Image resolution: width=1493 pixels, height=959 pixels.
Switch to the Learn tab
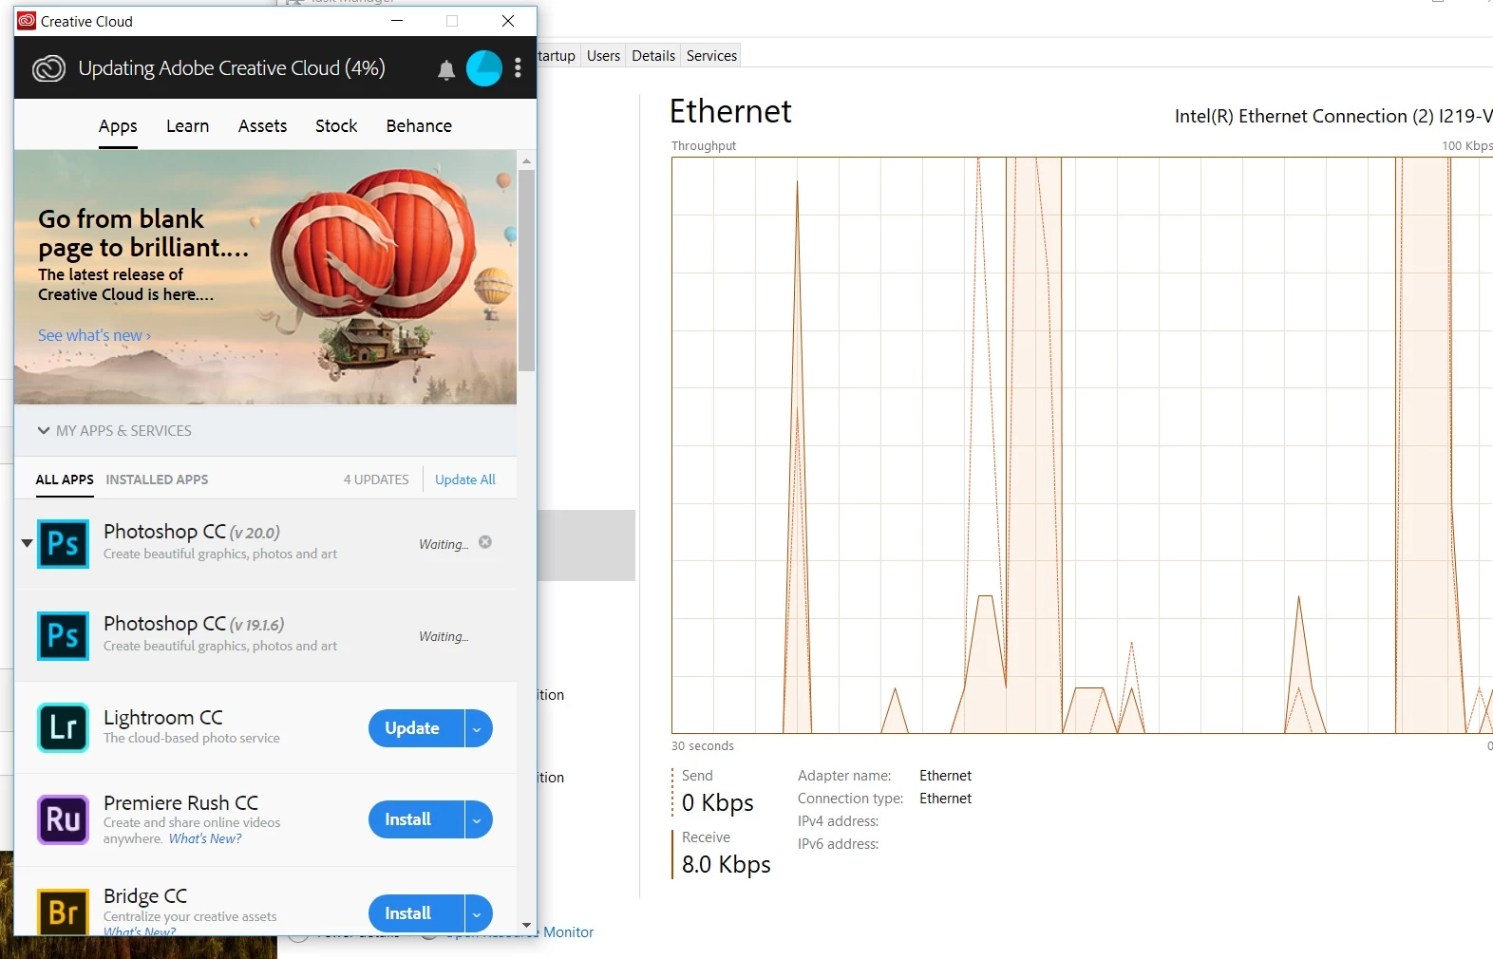[187, 125]
